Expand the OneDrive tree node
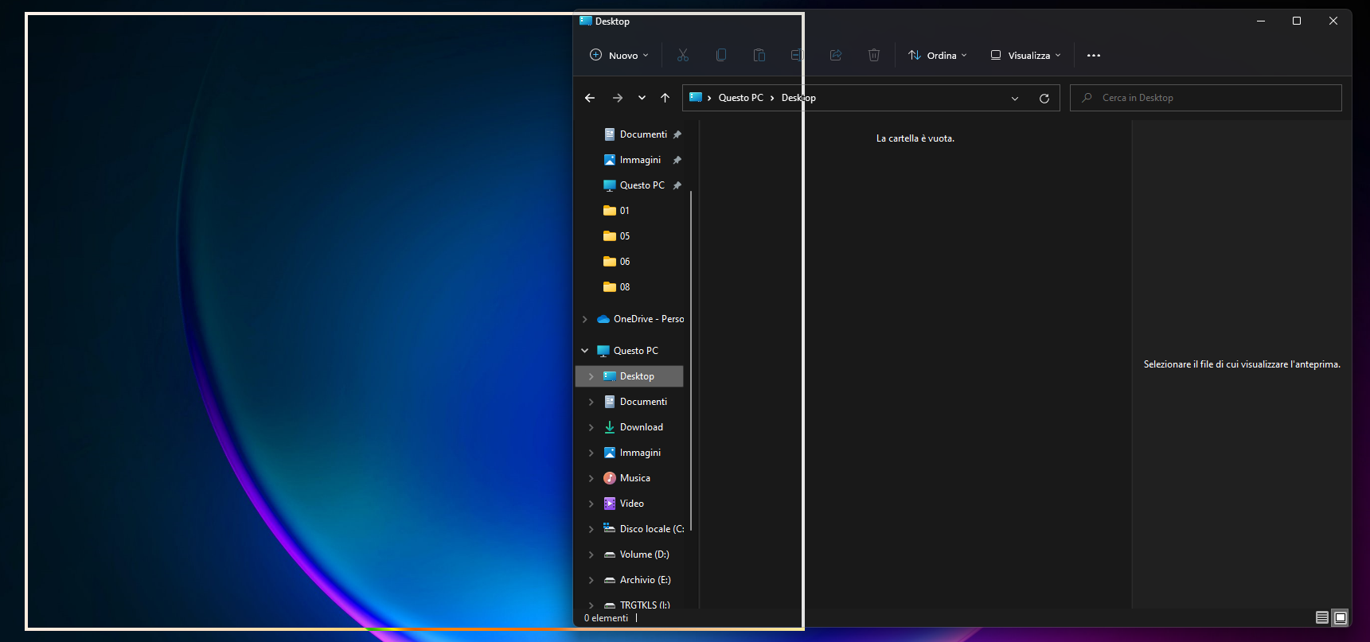Image resolution: width=1370 pixels, height=642 pixels. click(585, 319)
